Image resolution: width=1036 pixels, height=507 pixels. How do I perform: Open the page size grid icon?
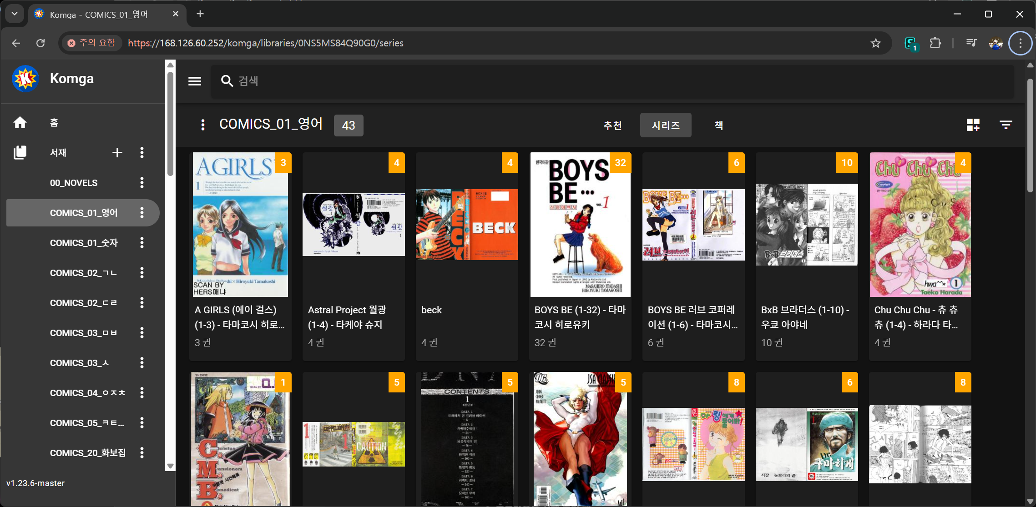coord(973,125)
